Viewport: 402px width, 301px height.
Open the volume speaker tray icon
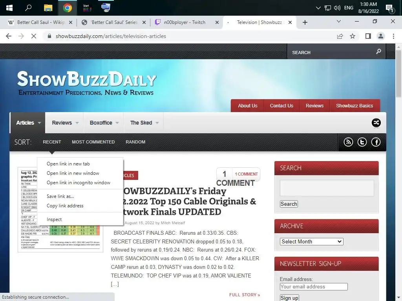point(337,8)
